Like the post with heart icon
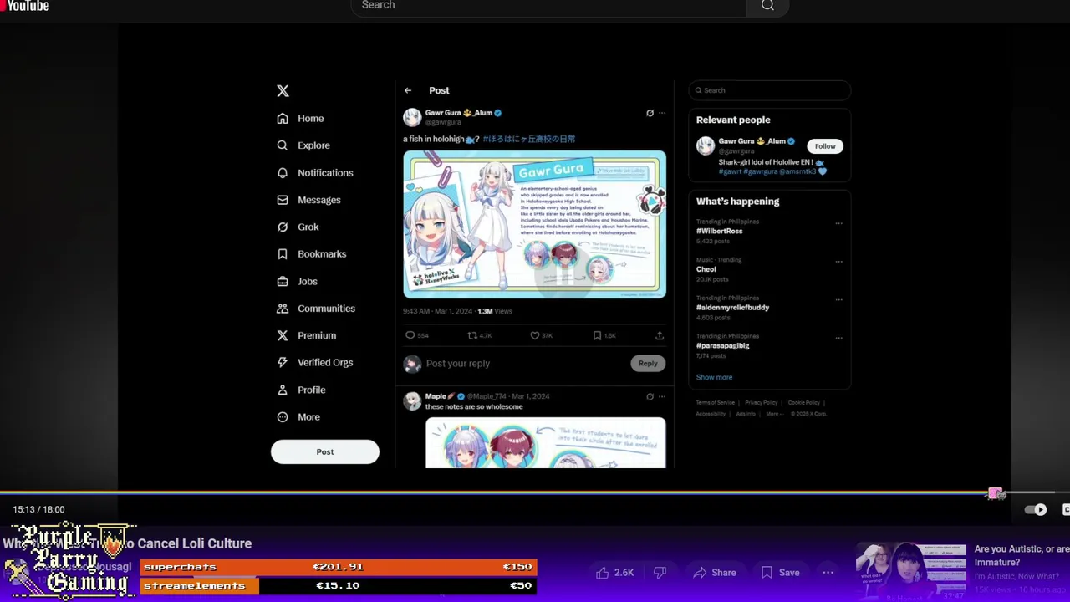The height and width of the screenshot is (602, 1070). (x=535, y=335)
